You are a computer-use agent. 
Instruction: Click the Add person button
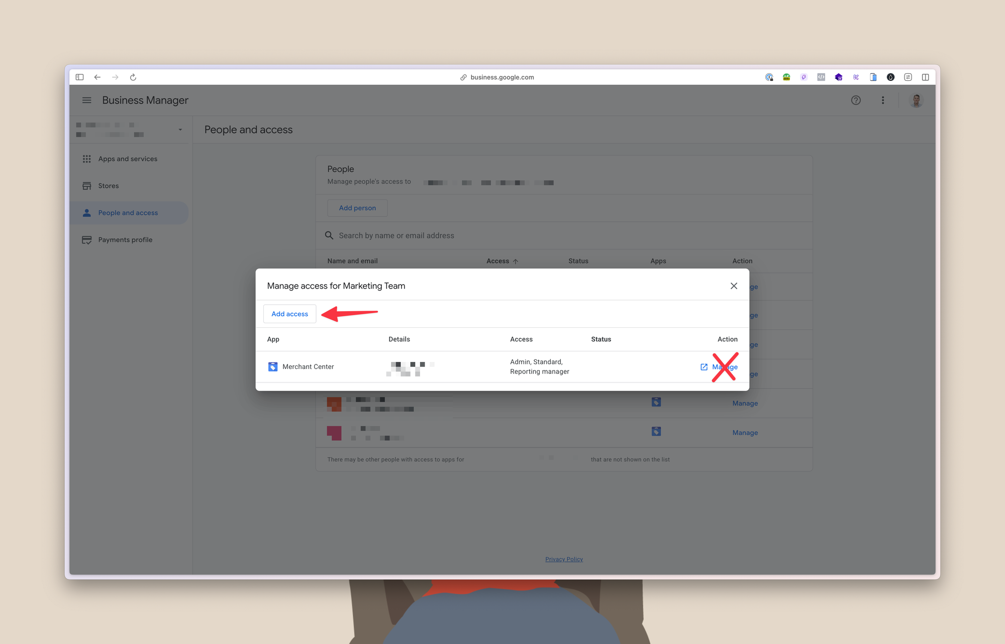(x=357, y=208)
